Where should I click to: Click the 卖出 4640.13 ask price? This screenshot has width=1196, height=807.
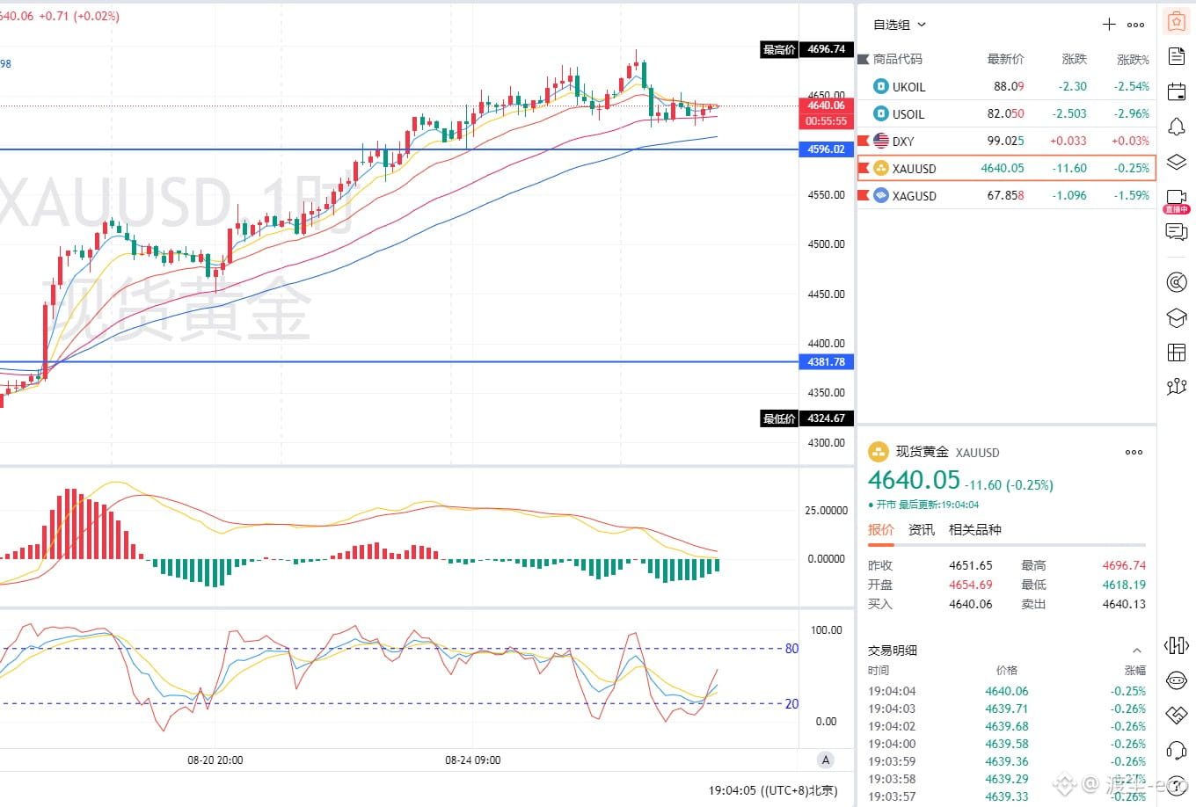tap(1124, 604)
